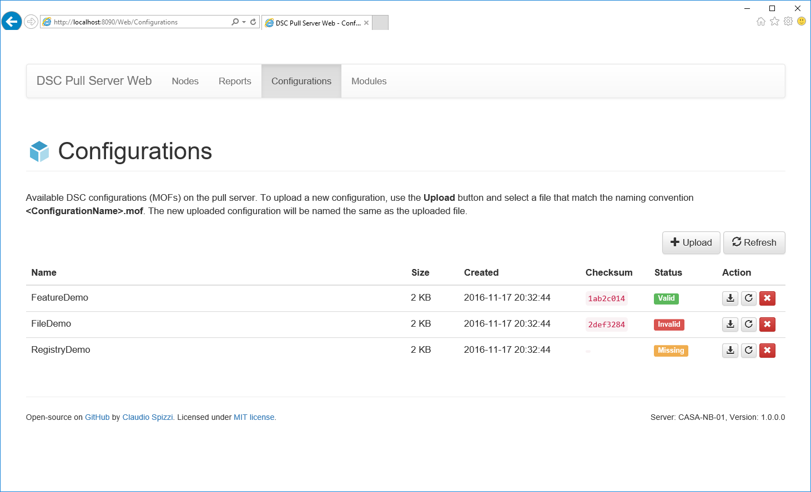Click the Size column header
The width and height of the screenshot is (811, 492).
coord(420,272)
